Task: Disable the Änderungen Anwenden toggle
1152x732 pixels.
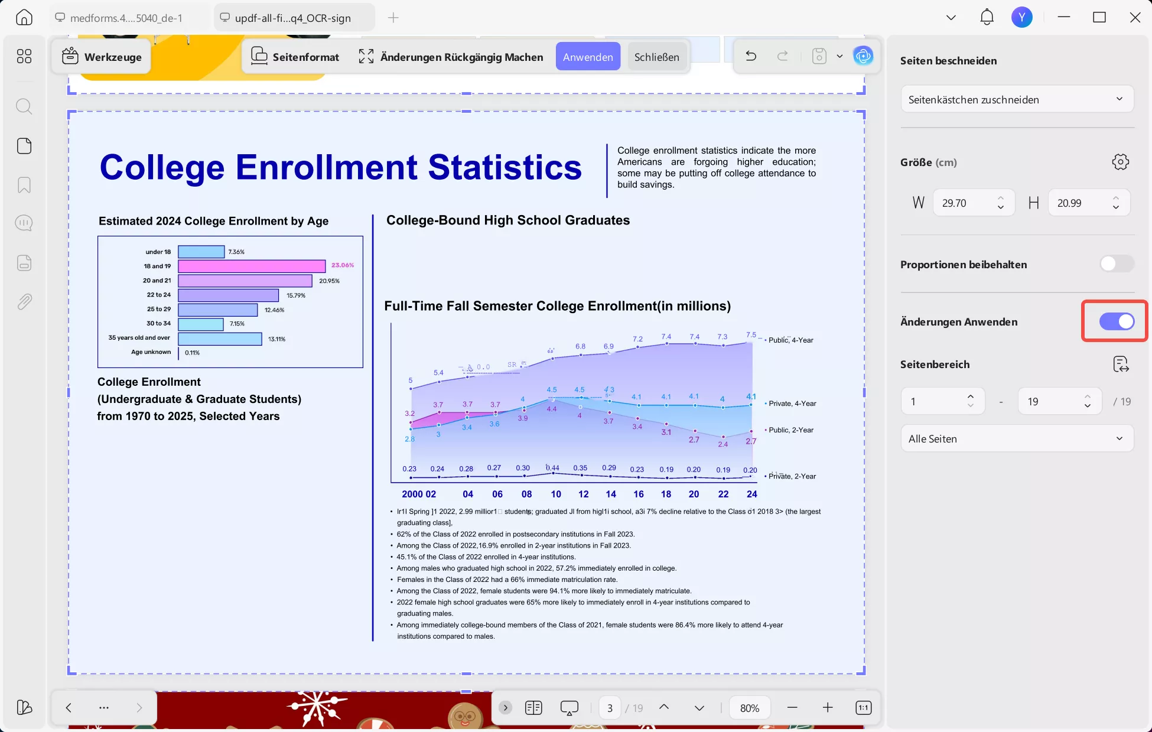Action: coord(1116,321)
